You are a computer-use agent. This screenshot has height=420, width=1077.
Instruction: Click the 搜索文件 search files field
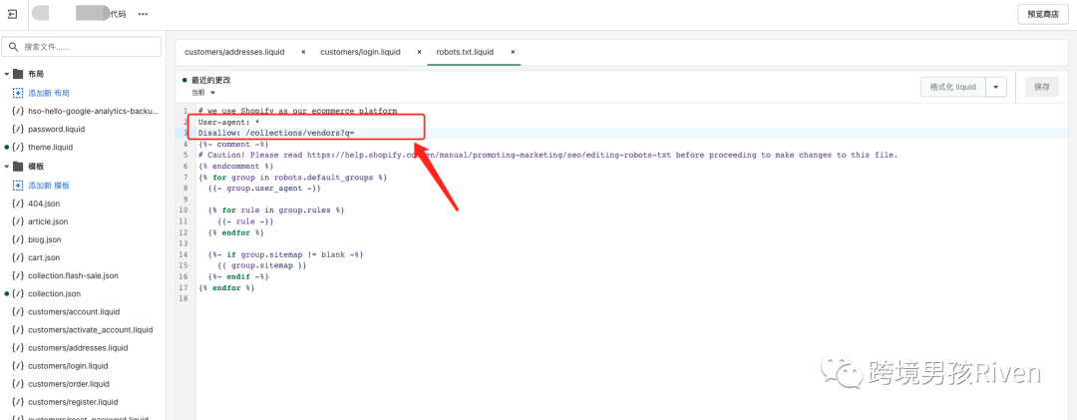88,47
